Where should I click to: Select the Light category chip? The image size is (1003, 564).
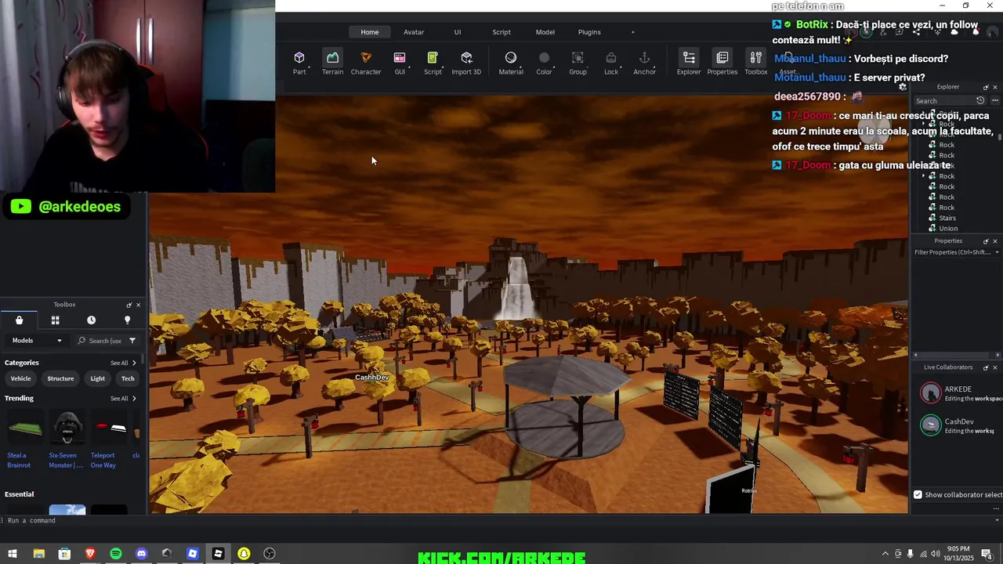pos(97,378)
